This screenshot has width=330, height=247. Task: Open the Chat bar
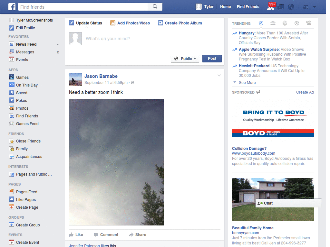[x=288, y=203]
